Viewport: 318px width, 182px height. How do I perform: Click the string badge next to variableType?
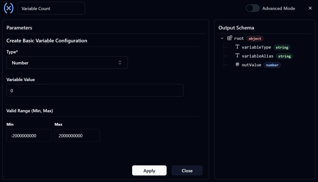282,47
